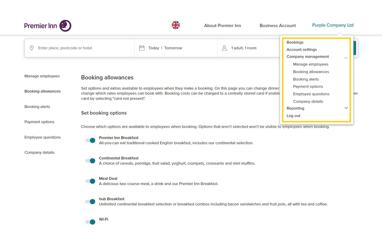382x244 pixels.
Task: Select Employee questions in the left sidebar
Action: [x=42, y=137]
